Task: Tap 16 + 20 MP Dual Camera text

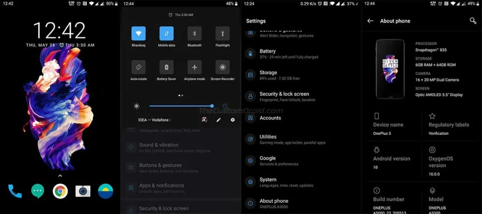Action: point(437,80)
